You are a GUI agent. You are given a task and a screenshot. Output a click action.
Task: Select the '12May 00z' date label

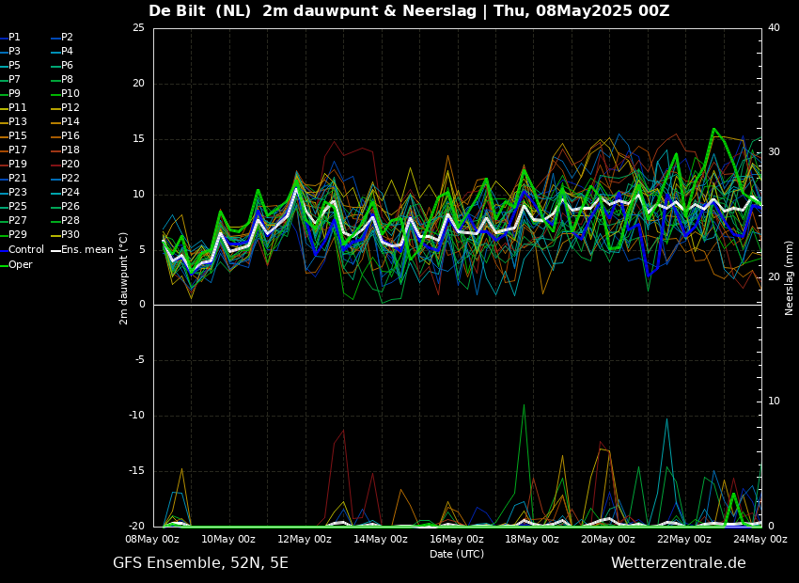pyautogui.click(x=305, y=539)
